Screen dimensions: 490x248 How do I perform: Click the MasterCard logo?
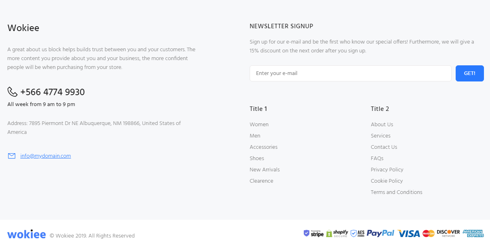(428, 233)
